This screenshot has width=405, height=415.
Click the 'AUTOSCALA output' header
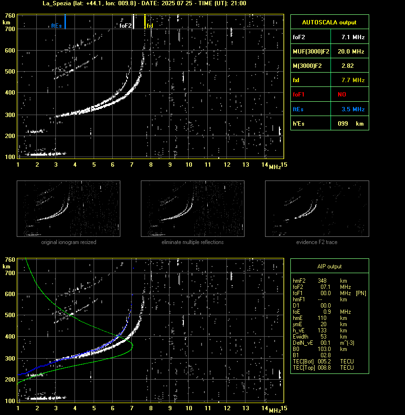point(329,22)
